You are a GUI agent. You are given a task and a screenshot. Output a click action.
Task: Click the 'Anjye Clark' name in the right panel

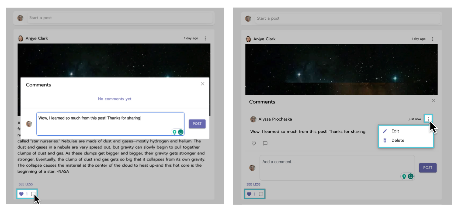[264, 39]
